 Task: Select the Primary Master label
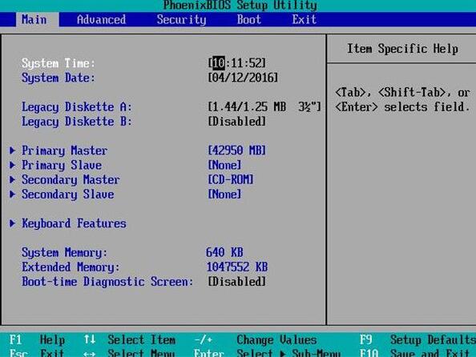[x=64, y=150]
